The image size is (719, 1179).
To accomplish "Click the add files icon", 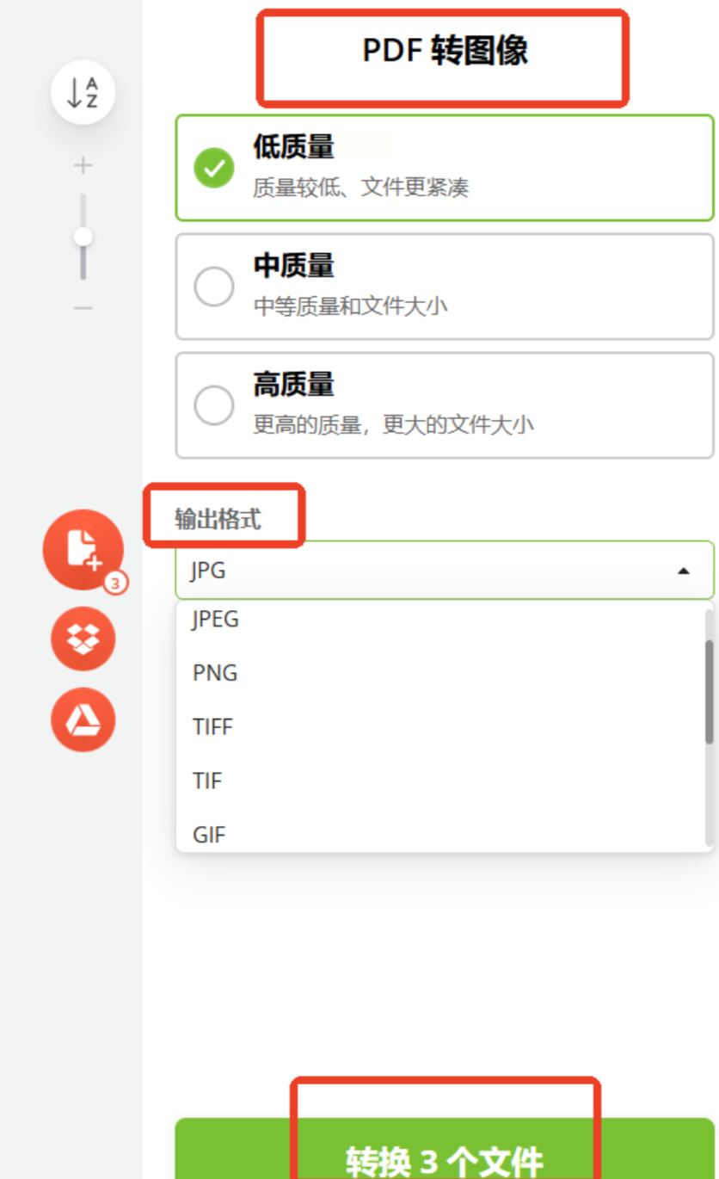I will (x=83, y=549).
